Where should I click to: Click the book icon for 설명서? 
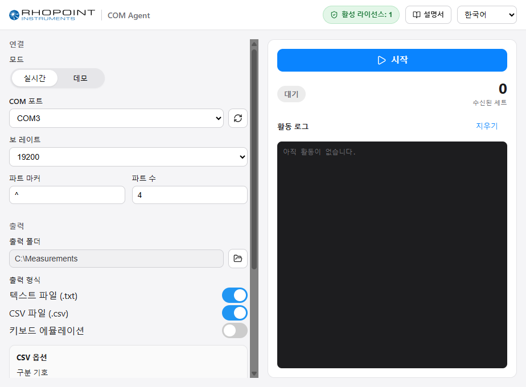click(416, 15)
